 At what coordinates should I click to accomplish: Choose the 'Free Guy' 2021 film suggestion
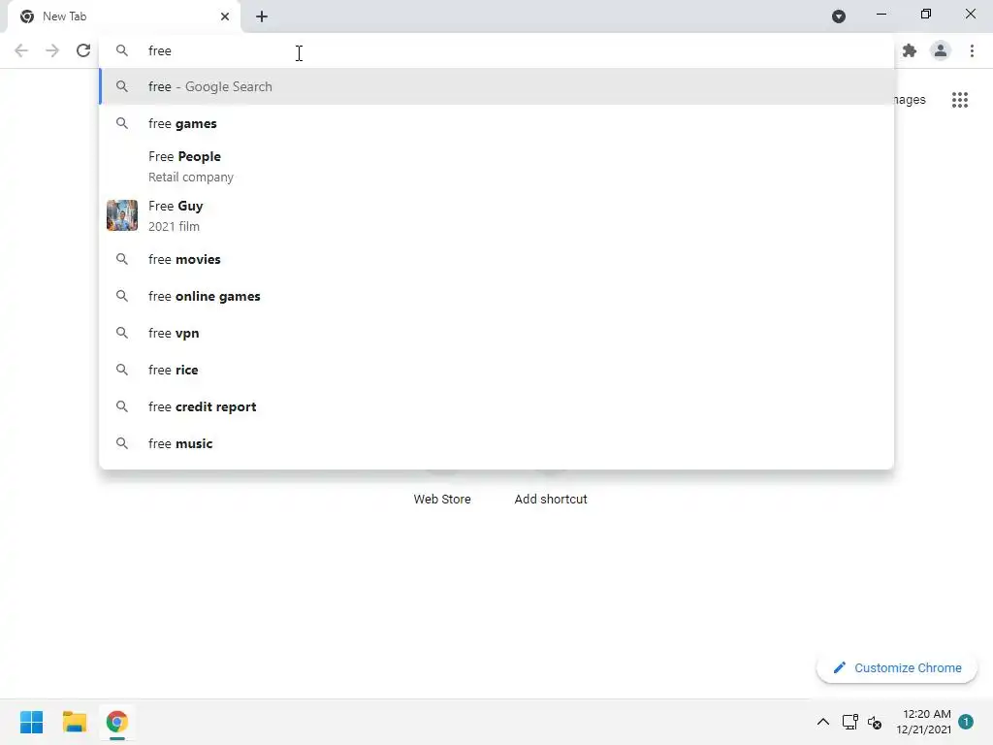[496, 215]
